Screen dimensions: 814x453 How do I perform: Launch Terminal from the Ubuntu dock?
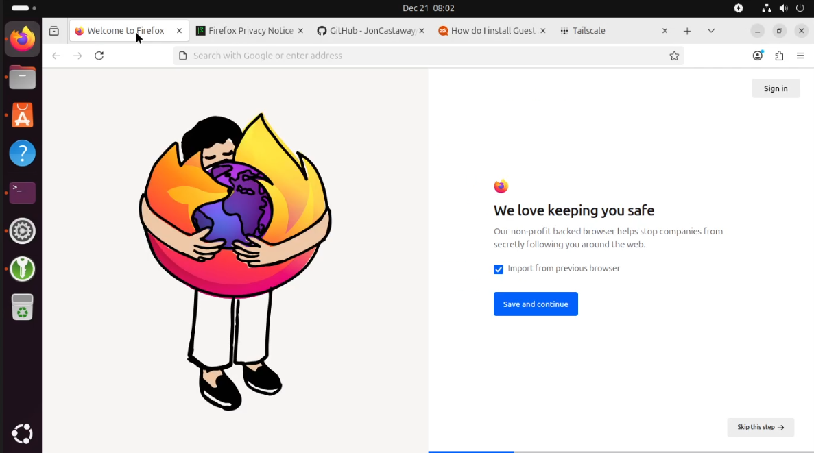tap(22, 192)
